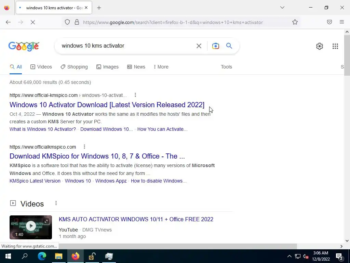Open the search Tools button
This screenshot has height=263, width=350.
[226, 67]
